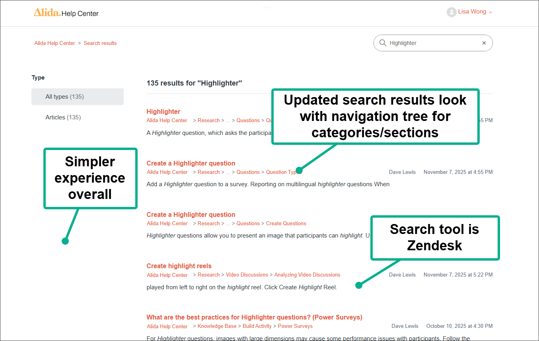
Task: Click the magnifier icon in search box
Action: [383, 43]
